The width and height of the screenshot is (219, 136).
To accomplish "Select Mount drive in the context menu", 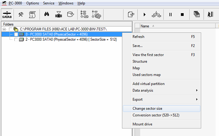I will point(142,124).
